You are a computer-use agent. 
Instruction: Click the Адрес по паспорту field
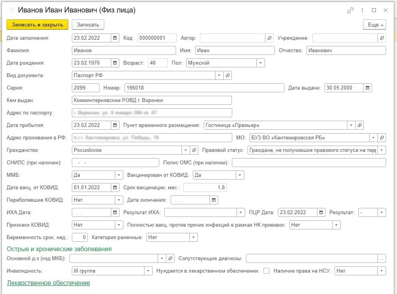tap(152, 113)
